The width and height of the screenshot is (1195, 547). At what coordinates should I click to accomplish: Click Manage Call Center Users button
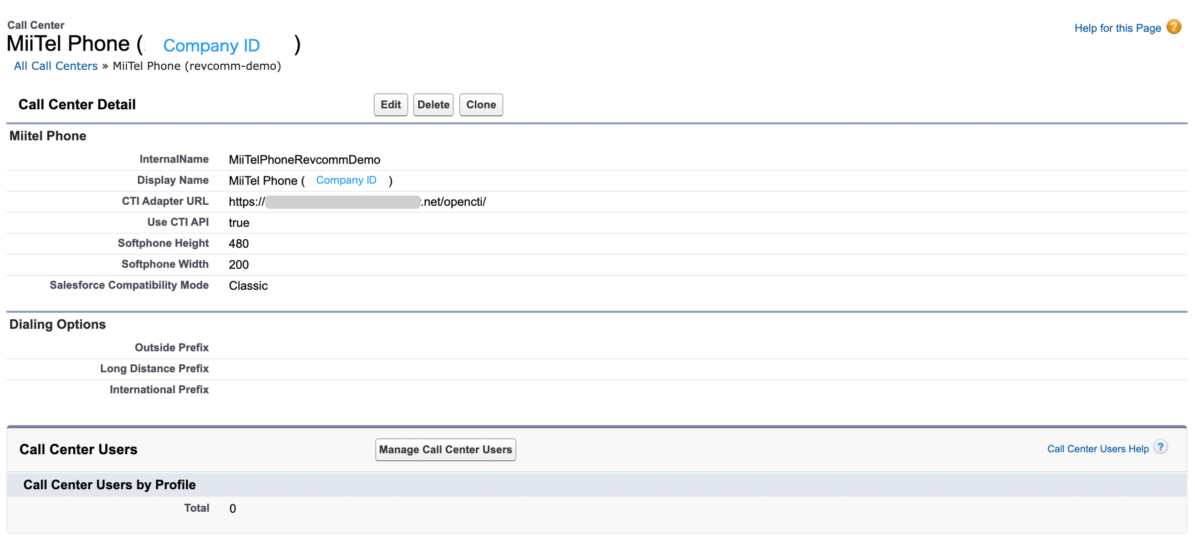pos(445,450)
